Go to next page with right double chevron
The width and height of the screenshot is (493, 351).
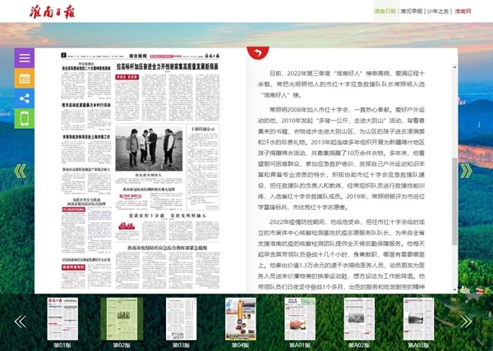[x=466, y=171]
